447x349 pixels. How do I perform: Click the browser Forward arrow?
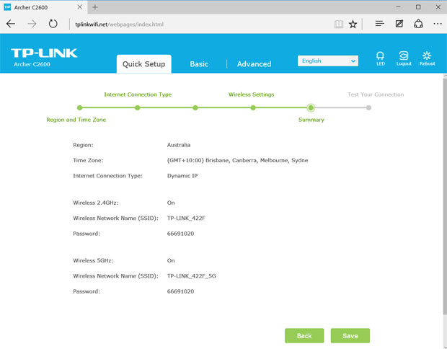click(32, 24)
